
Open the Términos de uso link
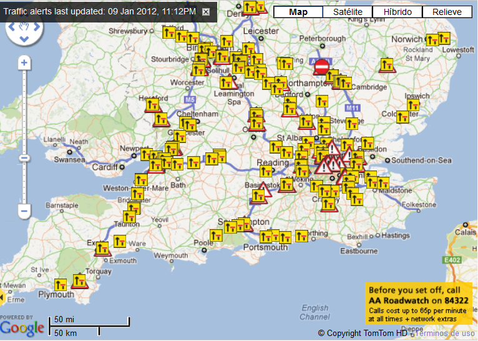coord(445,334)
